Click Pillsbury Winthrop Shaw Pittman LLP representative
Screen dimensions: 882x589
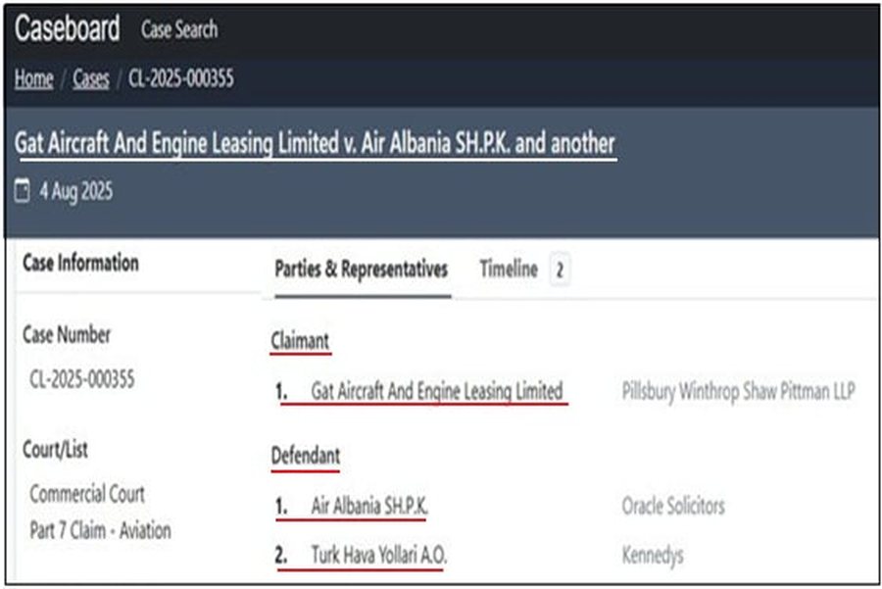[738, 392]
